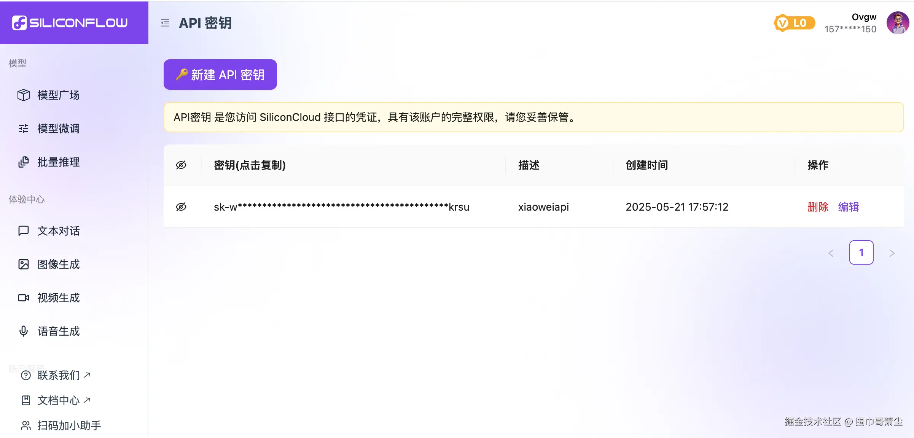Viewport: 914px width, 438px height.
Task: Delete the xiaoweiapi key via 删除
Action: click(x=817, y=206)
